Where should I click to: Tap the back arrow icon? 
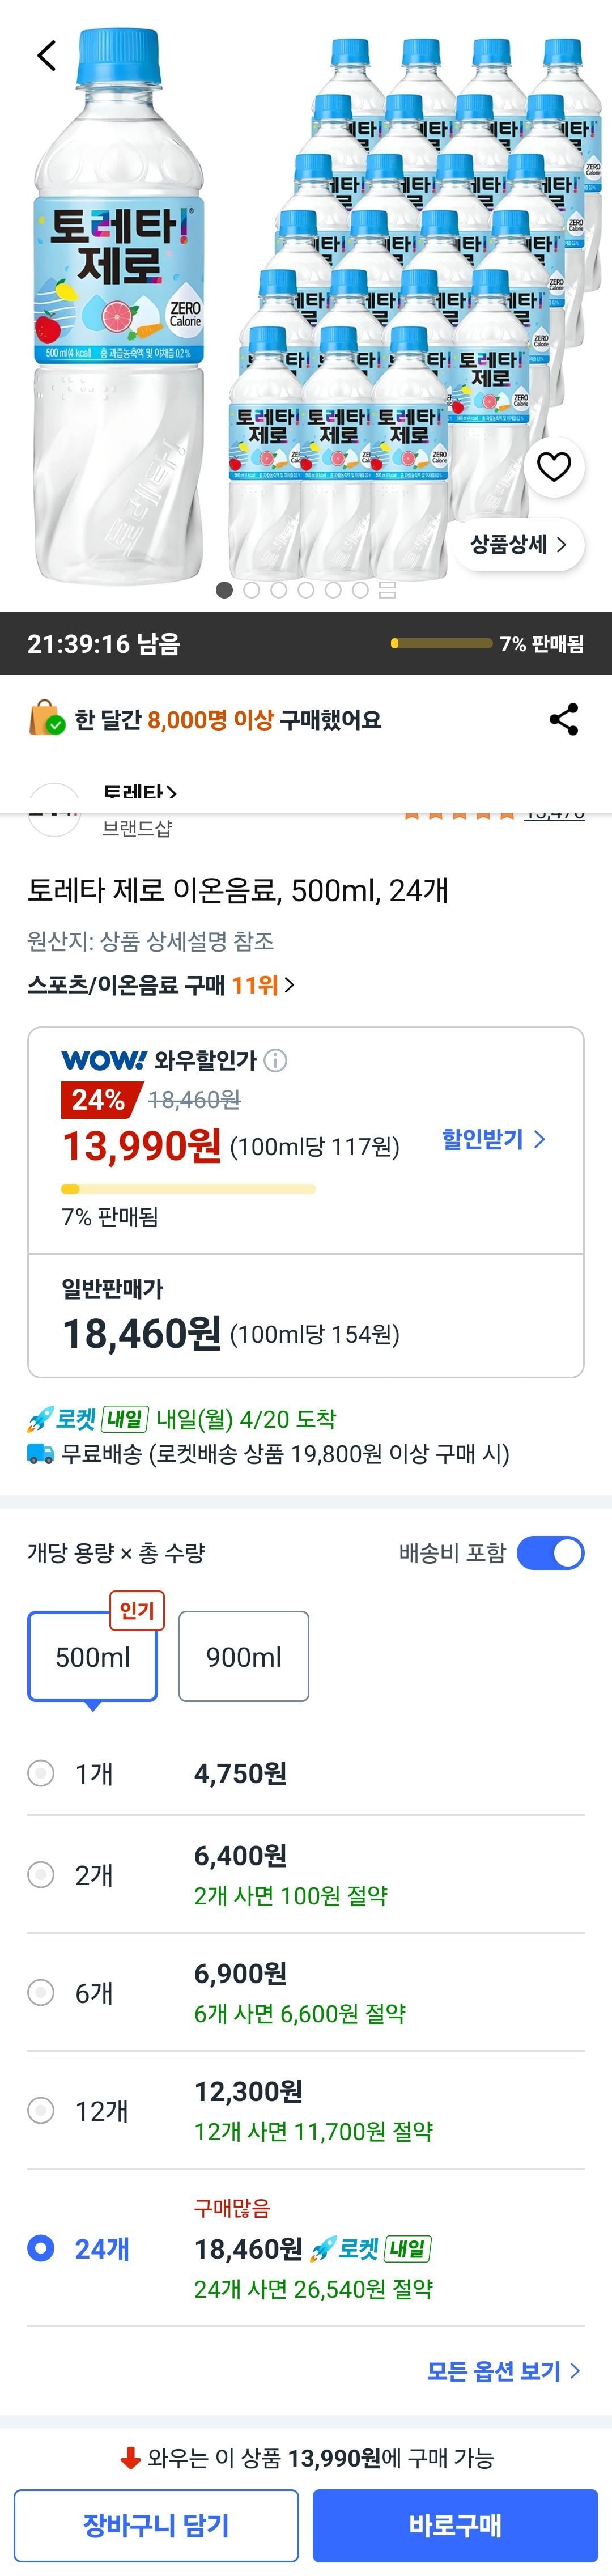click(47, 55)
